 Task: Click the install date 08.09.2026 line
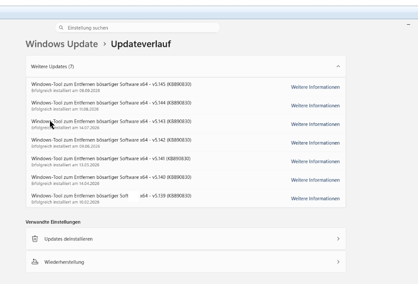pos(66,91)
